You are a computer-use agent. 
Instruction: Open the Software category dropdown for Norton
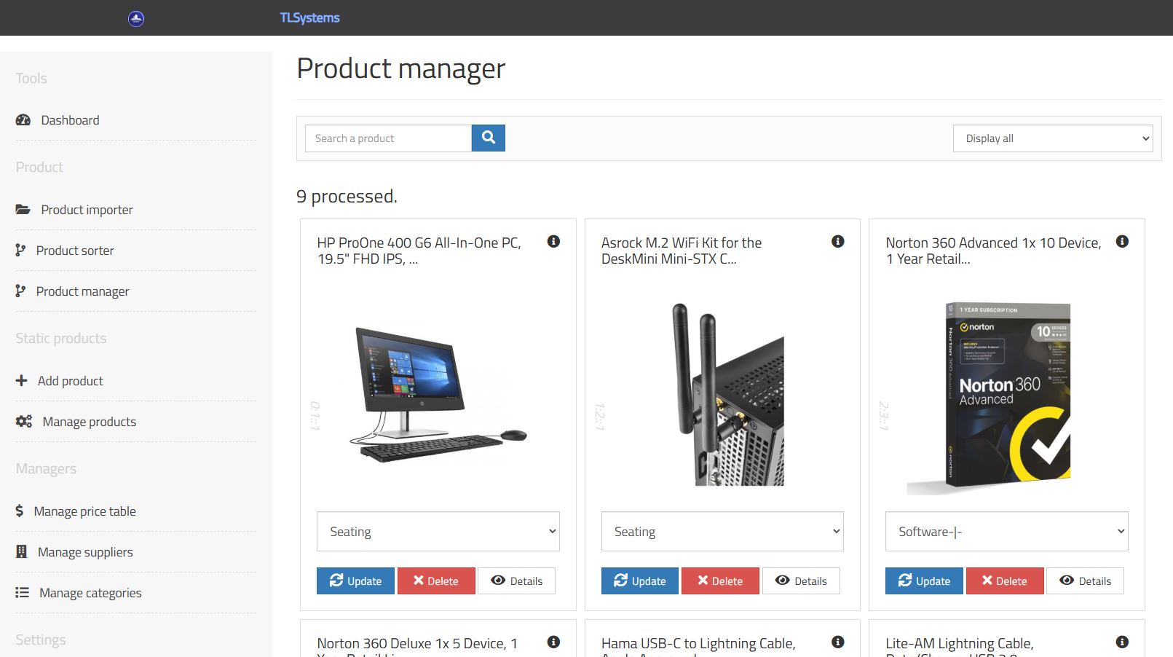point(1006,532)
